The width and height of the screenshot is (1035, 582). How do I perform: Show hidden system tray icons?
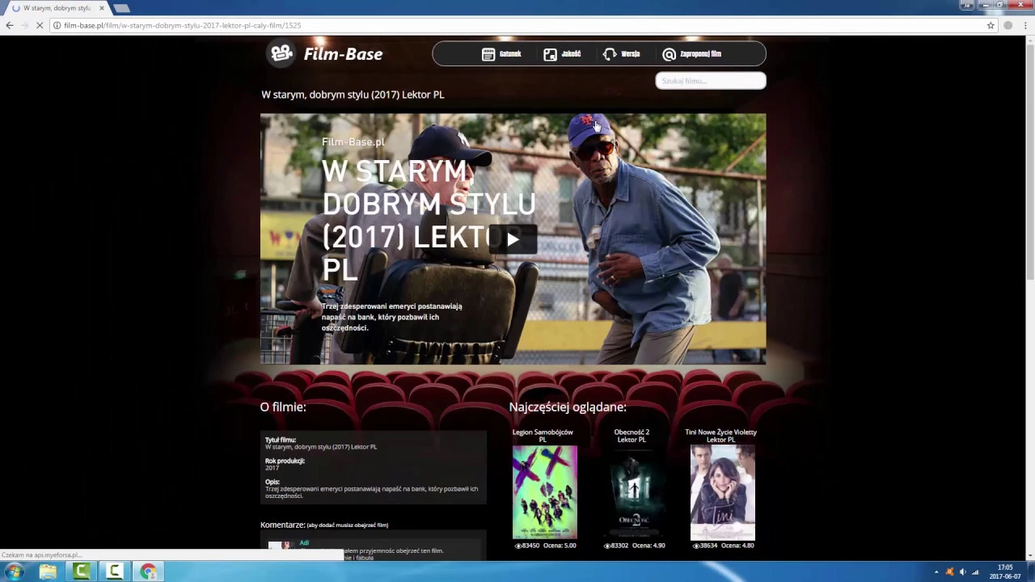(x=936, y=572)
